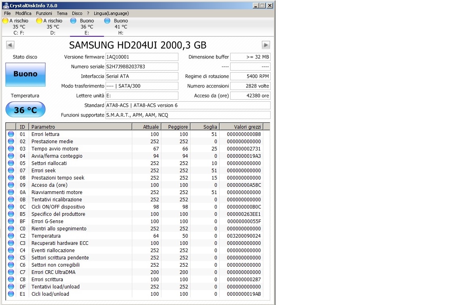The height and width of the screenshot is (305, 466).
Task: Click status dot for Rientri allo spegnimento
Action: click(11, 228)
